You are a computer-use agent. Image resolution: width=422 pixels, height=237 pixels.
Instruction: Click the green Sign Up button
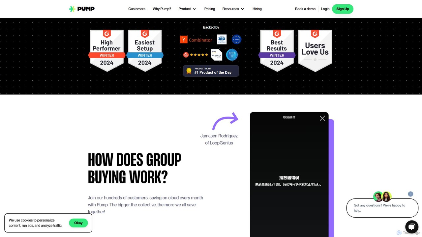343,9
